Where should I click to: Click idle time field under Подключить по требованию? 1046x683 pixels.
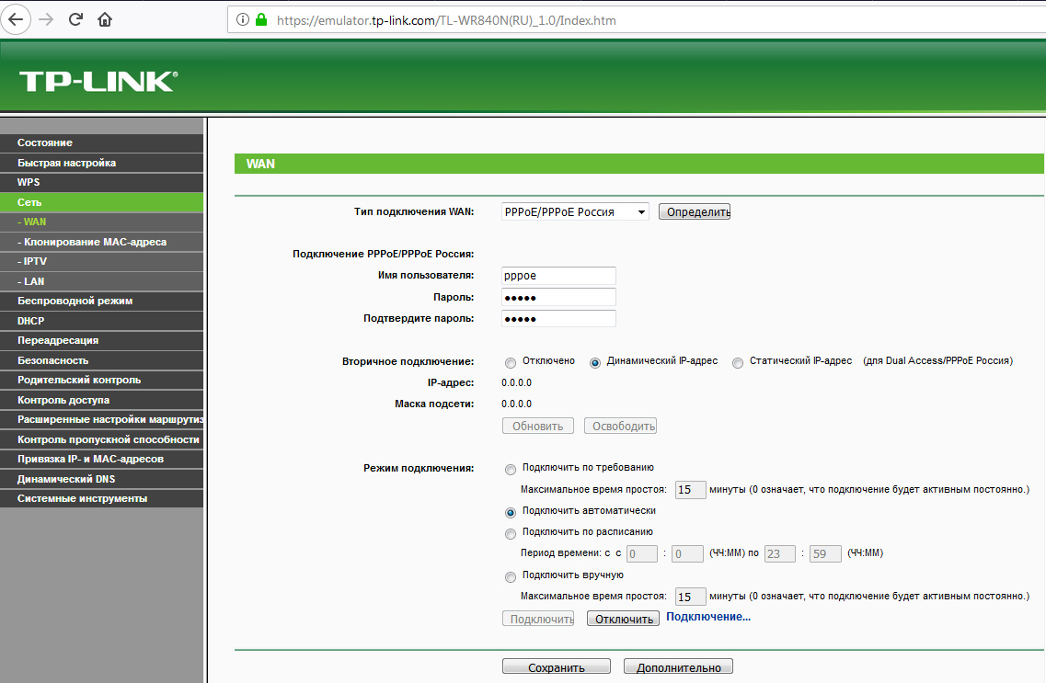(691, 490)
